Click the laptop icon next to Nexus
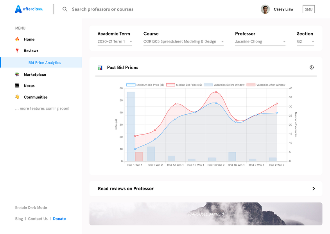Image resolution: width=330 pixels, height=234 pixels. [17, 85]
